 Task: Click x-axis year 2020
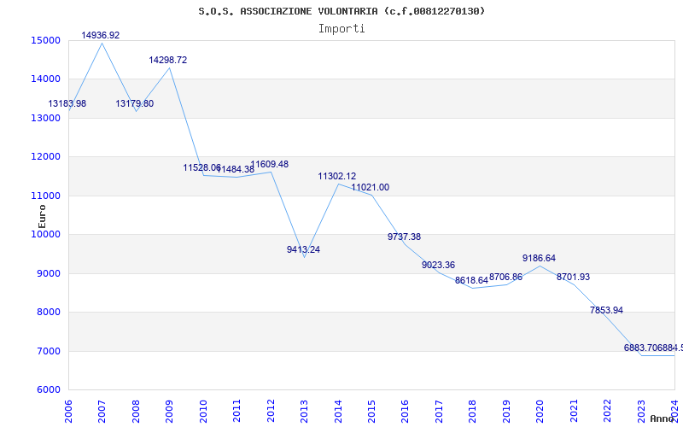[540, 412]
